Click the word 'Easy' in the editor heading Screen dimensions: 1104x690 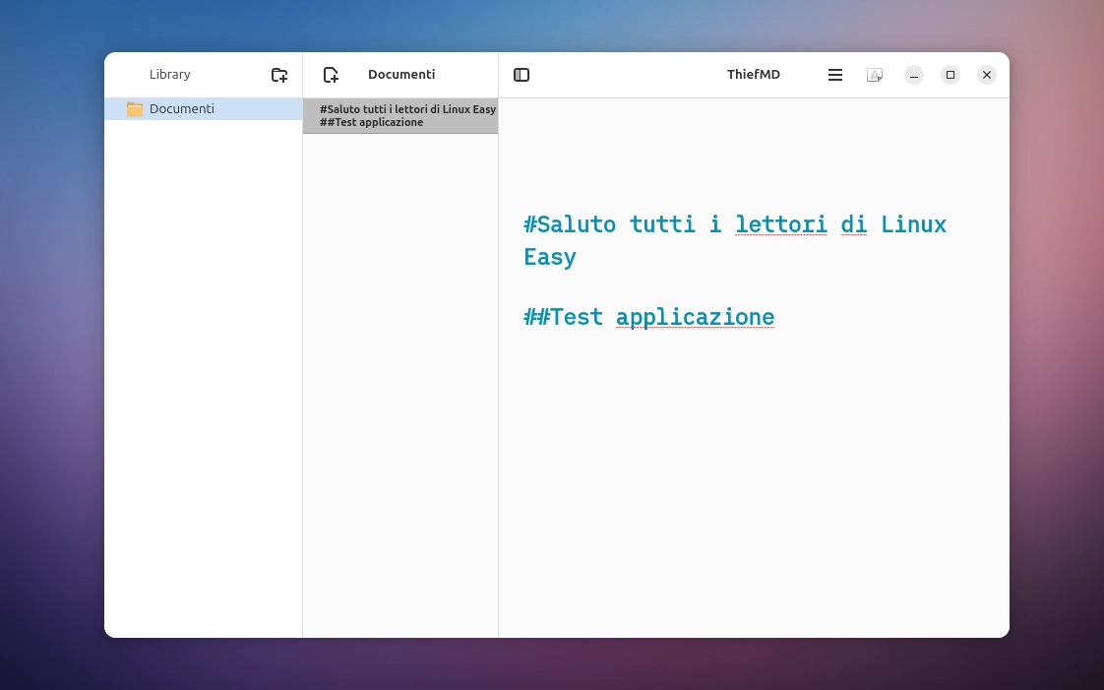click(549, 258)
